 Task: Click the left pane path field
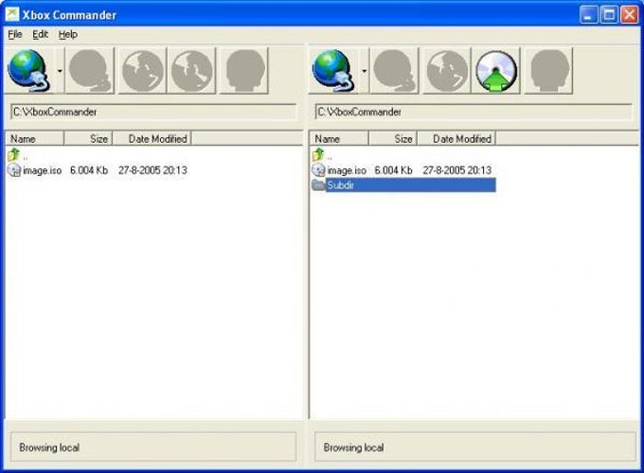pyautogui.click(x=153, y=112)
